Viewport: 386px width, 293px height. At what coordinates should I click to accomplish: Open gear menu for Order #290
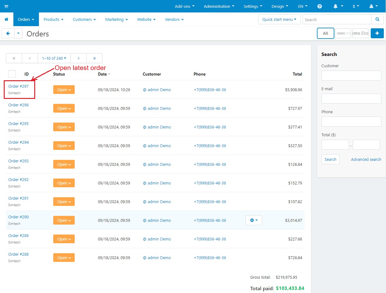click(254, 220)
